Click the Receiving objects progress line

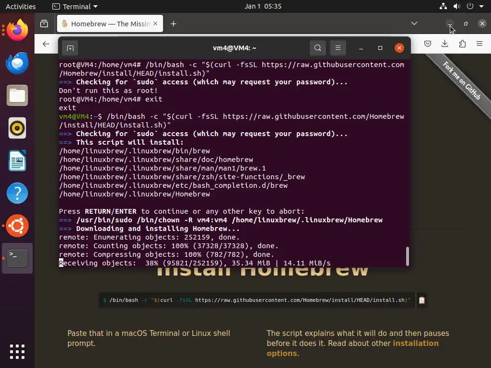point(195,263)
